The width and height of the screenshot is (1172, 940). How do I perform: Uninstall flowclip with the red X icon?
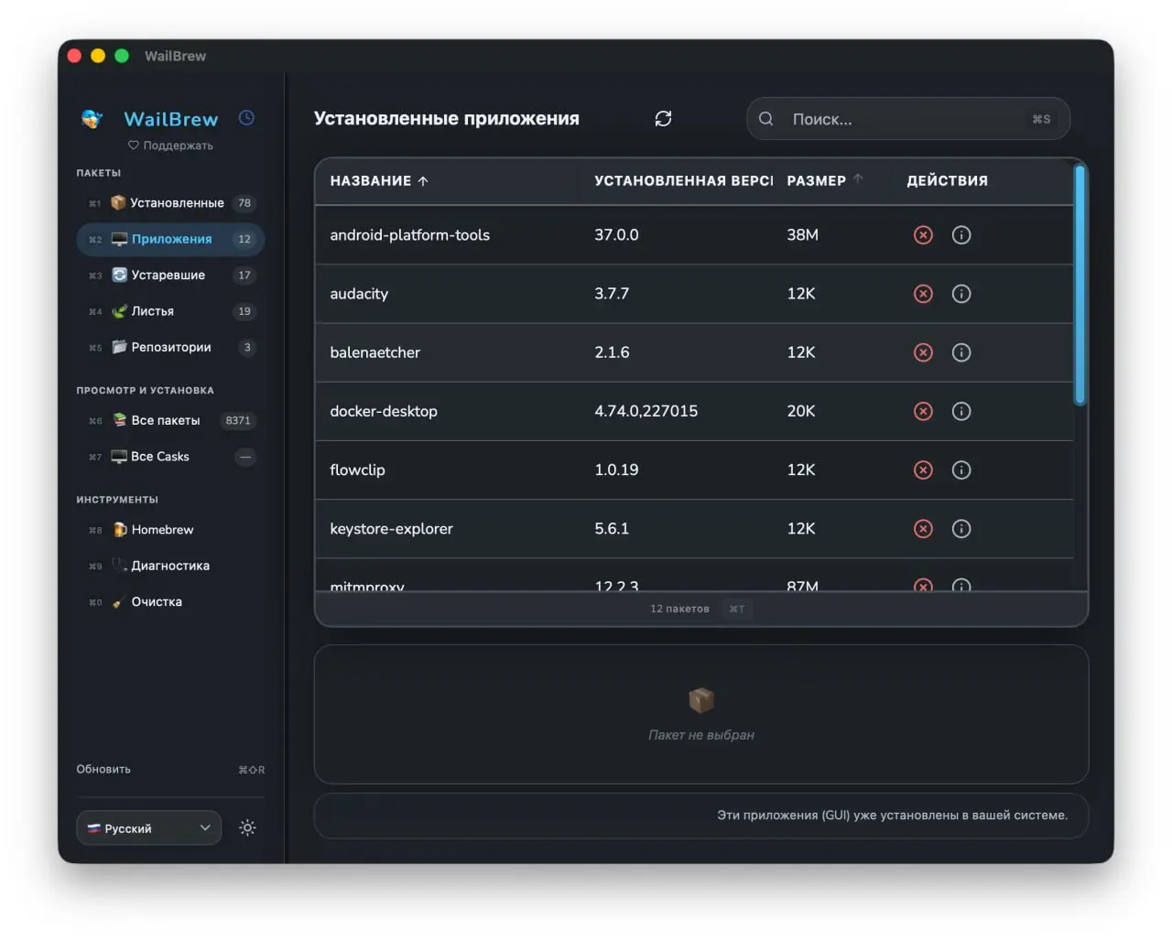923,470
